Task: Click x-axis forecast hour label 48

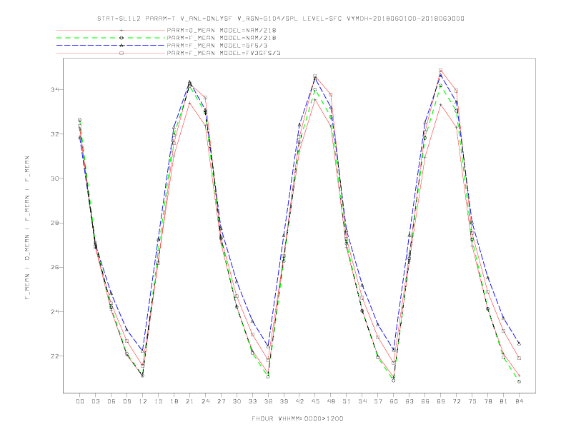Action: coord(331,401)
